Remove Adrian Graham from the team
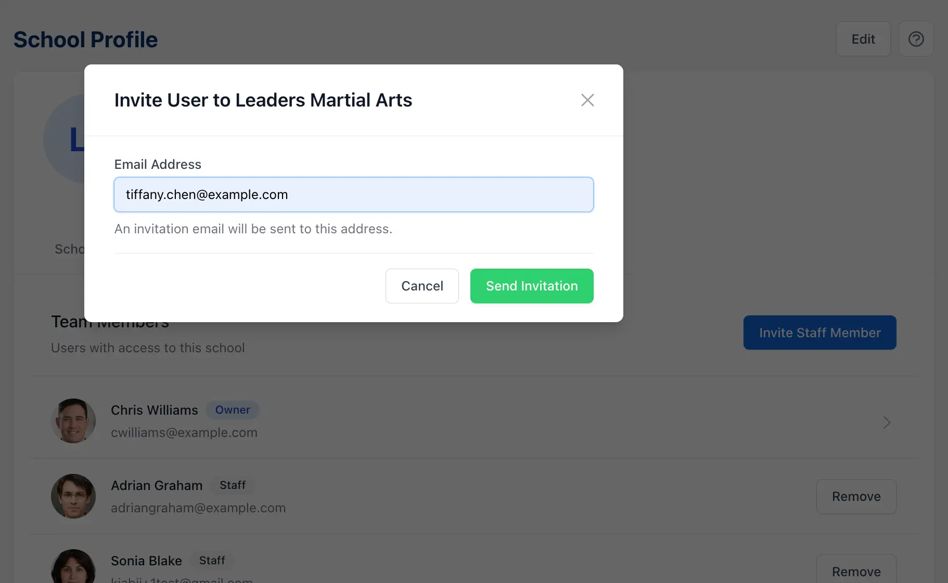948x583 pixels. 855,496
